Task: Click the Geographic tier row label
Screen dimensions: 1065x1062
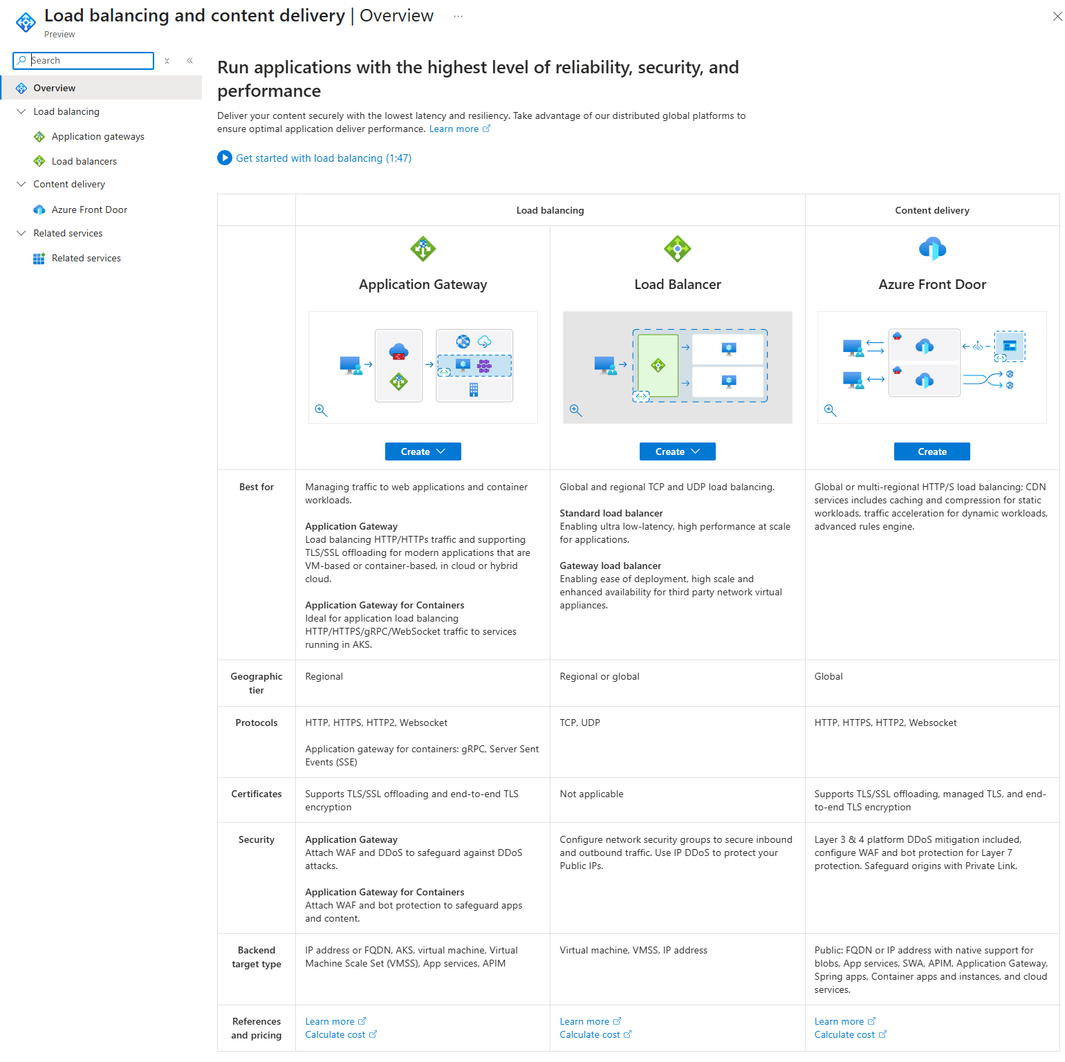Action: pos(257,683)
